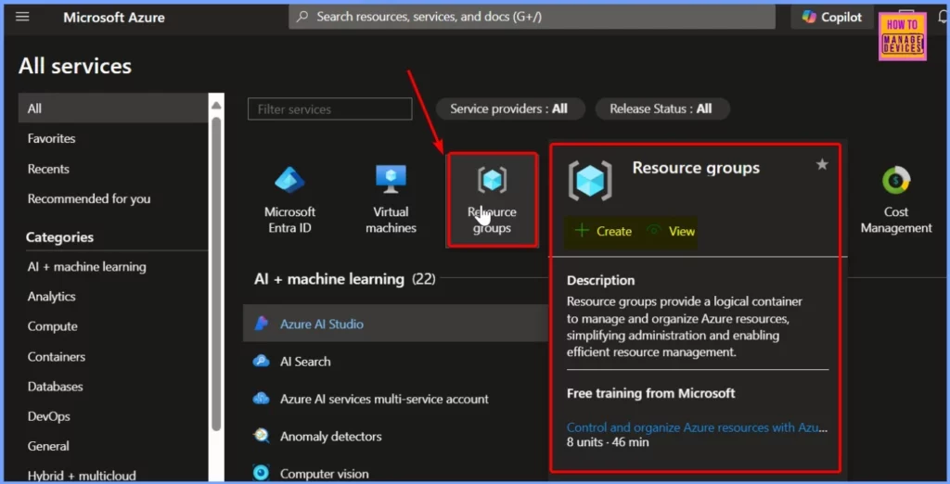Click the Microsoft Azure home title
Viewport: 950px width, 484px height.
(114, 17)
